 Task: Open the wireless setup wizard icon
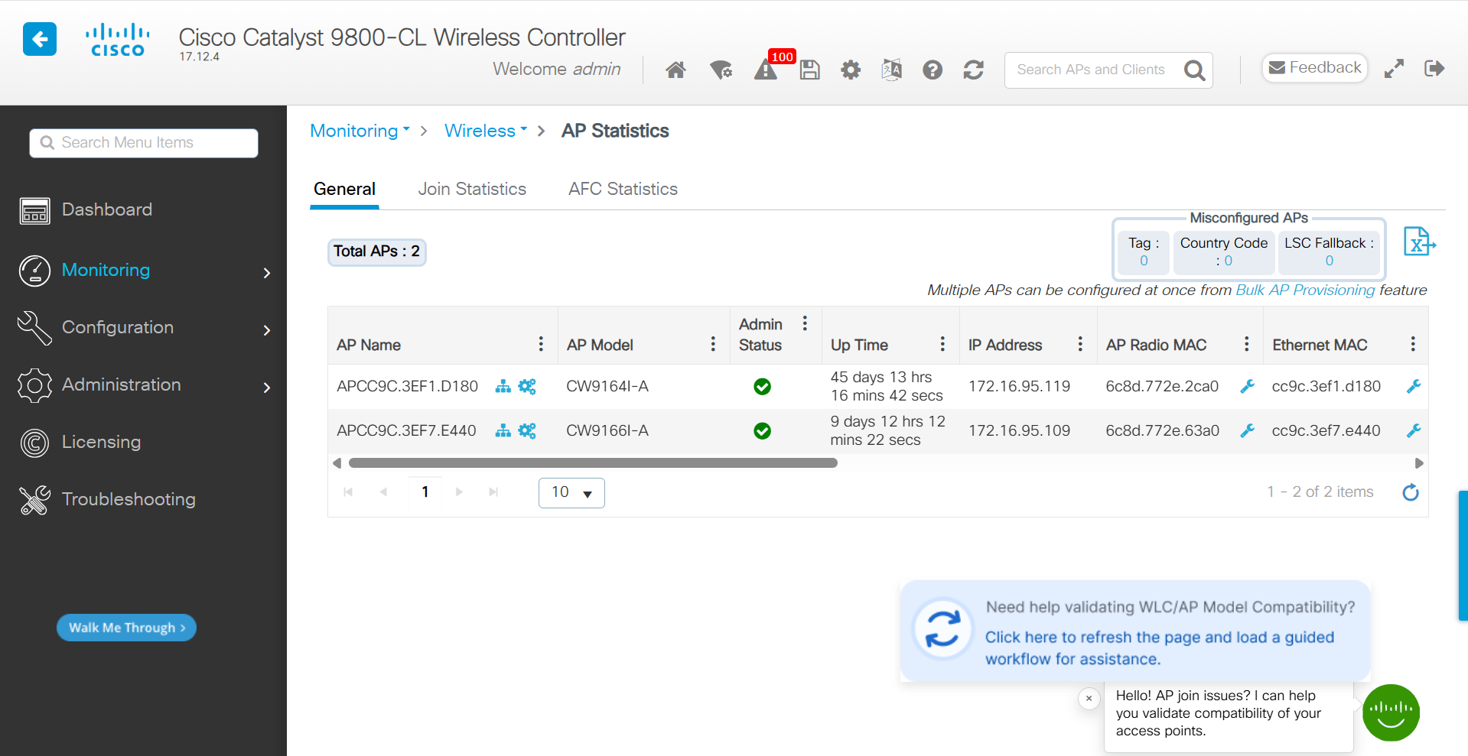721,70
